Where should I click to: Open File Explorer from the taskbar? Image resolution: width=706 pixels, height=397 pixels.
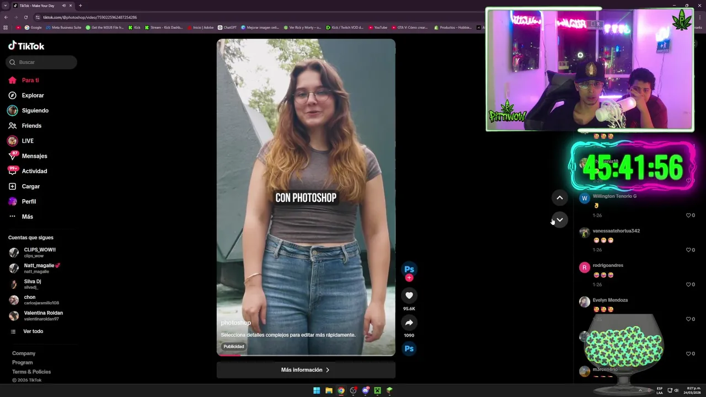tap(329, 390)
